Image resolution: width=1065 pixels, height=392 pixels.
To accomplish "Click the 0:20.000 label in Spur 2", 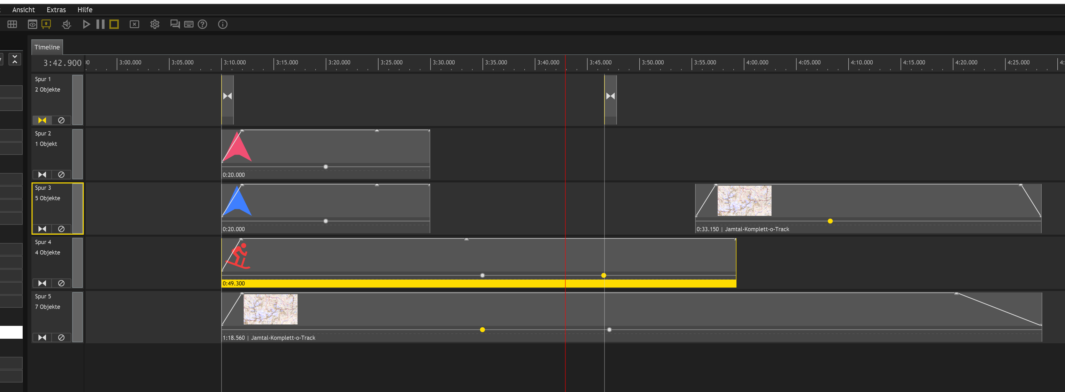I will click(x=233, y=175).
